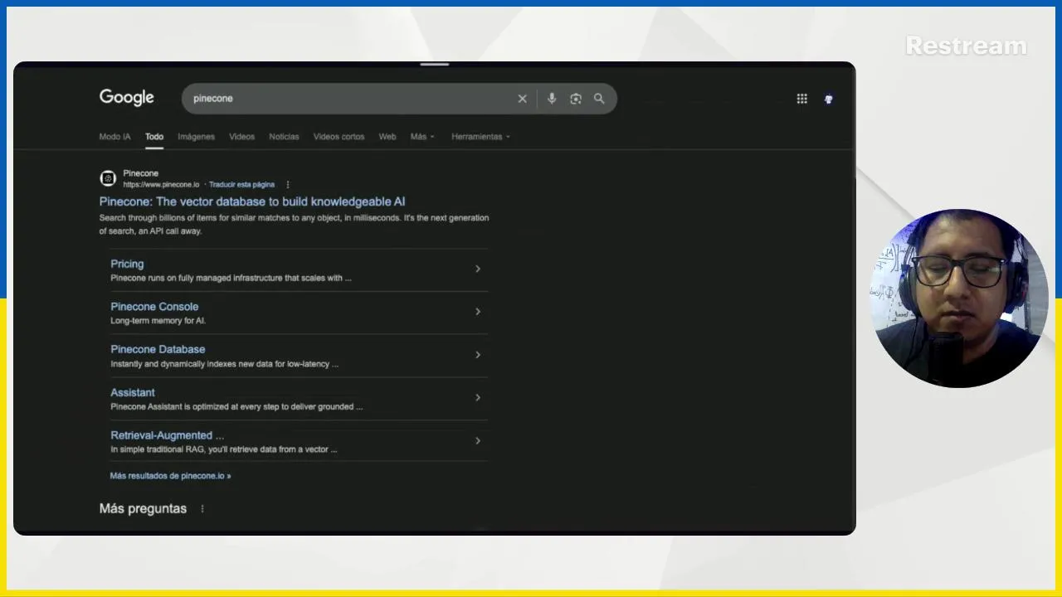Click the https://www.pinecone.io URL text

(x=161, y=185)
